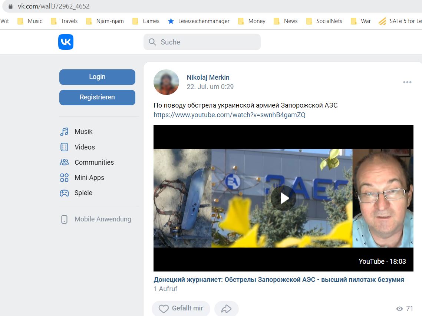Viewport: 422px width, 316px height.
Task: Click the VK logo icon
Action: (x=66, y=42)
